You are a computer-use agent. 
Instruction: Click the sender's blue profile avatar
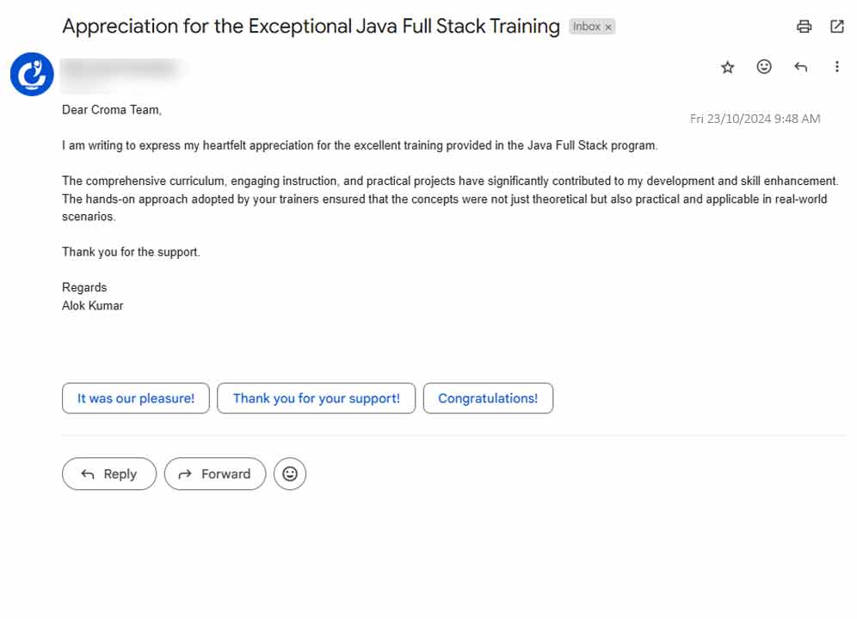(32, 74)
